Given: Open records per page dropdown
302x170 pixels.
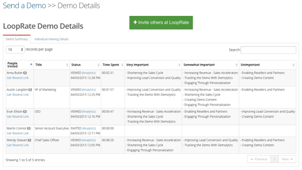Looking at the screenshot, I should (15, 50).
